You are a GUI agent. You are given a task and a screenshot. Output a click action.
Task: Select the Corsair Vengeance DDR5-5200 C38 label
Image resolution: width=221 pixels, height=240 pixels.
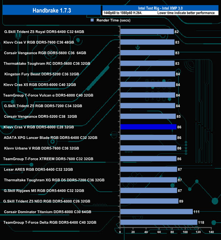point(40,116)
